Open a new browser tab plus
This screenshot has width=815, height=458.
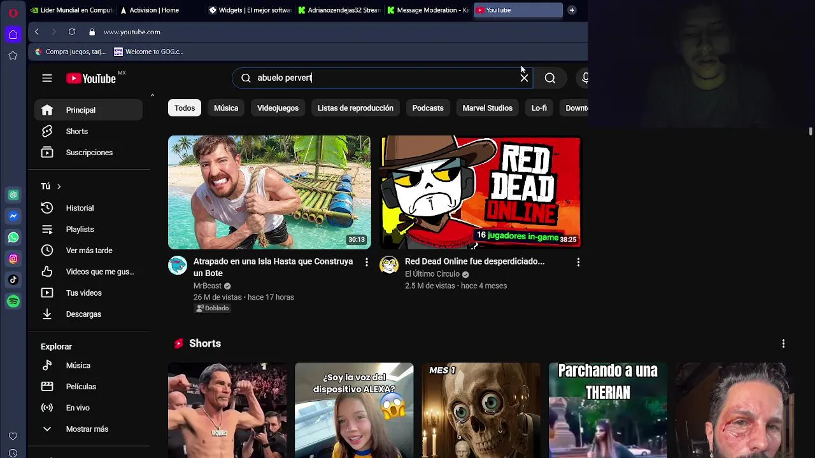click(572, 10)
